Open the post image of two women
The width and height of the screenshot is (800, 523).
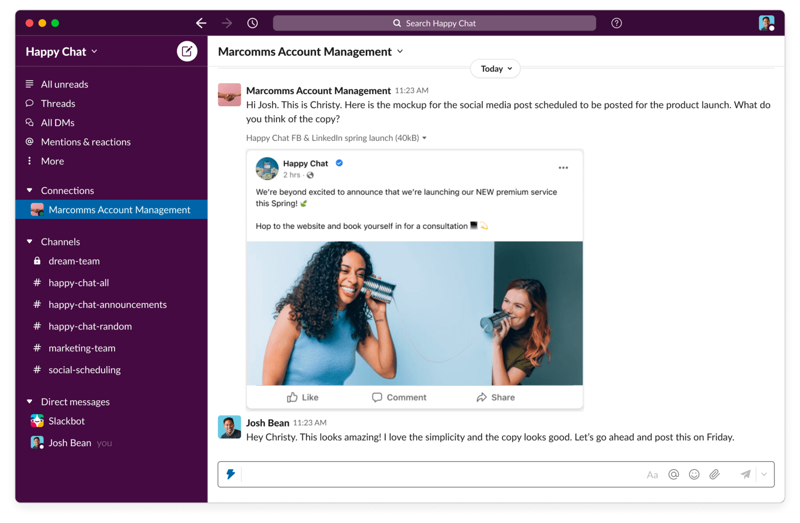[x=414, y=313]
